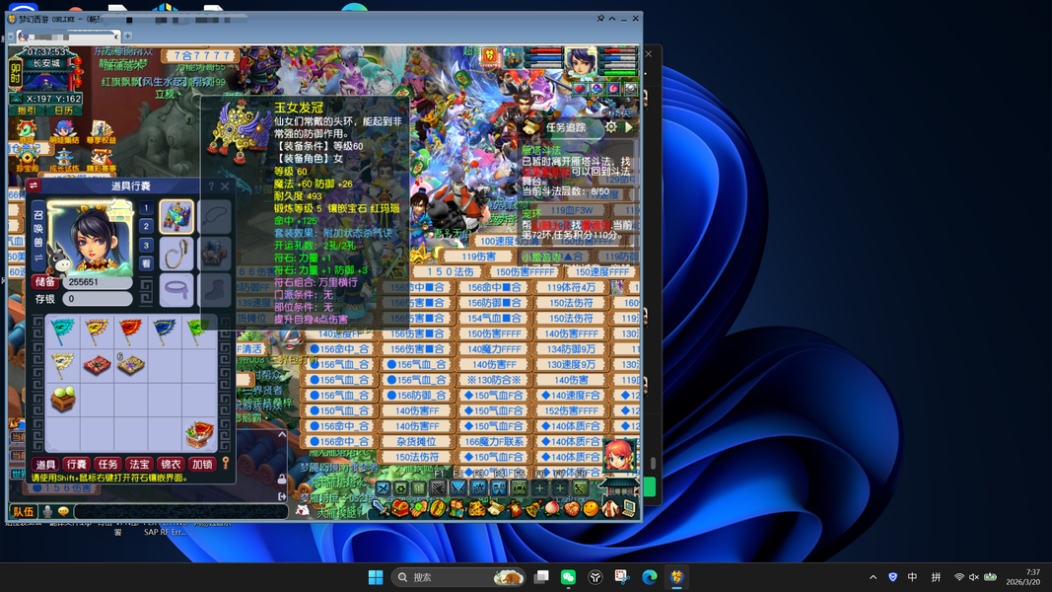Click the player character portrait

[x=581, y=63]
